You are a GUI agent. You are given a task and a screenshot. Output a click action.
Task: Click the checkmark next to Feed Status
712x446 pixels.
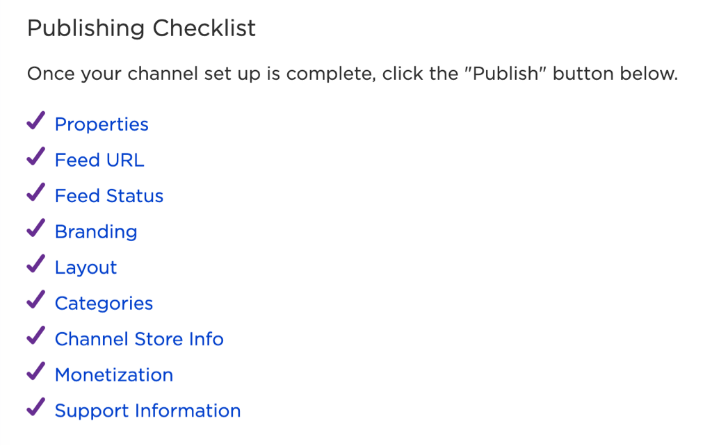[36, 192]
